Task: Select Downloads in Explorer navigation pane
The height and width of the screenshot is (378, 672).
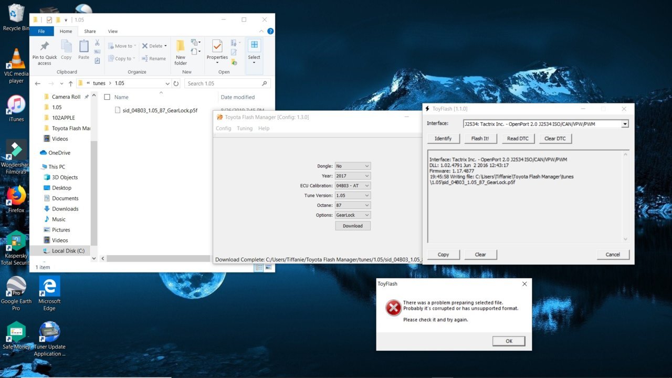Action: 65,209
